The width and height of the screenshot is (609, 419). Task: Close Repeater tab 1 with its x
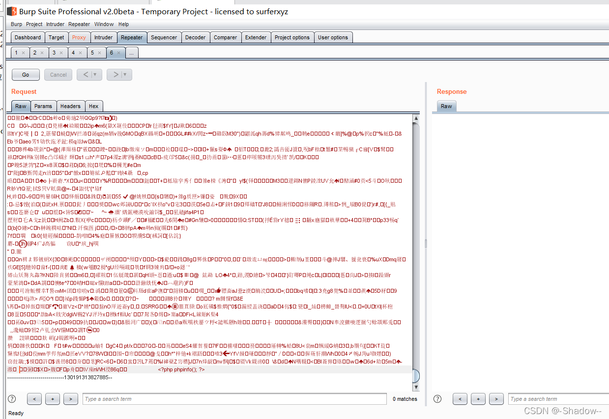pos(23,53)
